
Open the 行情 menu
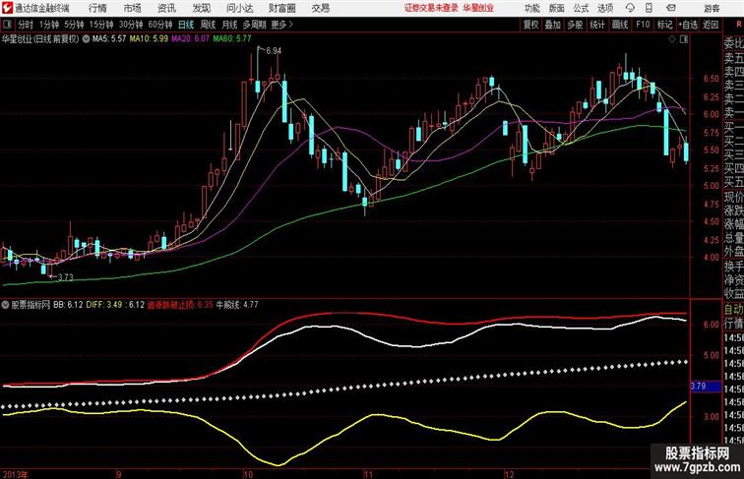97,8
